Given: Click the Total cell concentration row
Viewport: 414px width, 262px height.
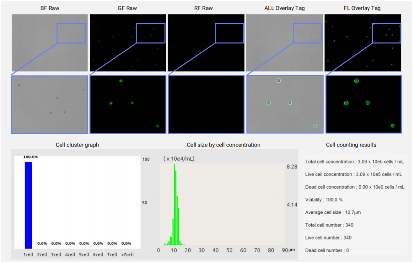Looking at the screenshot, I should click(354, 162).
